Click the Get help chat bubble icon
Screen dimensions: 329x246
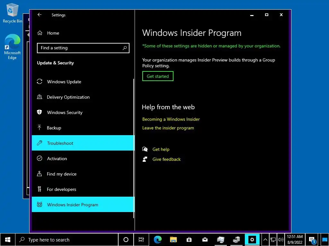pos(145,149)
